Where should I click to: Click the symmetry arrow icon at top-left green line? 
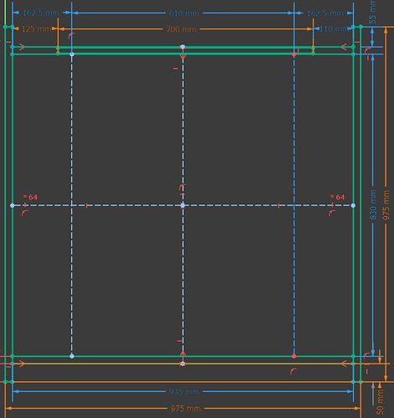[22, 47]
